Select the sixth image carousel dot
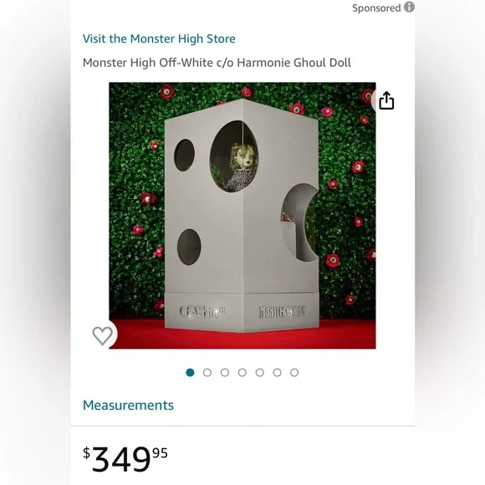Screen dimensions: 485x485 pos(277,372)
